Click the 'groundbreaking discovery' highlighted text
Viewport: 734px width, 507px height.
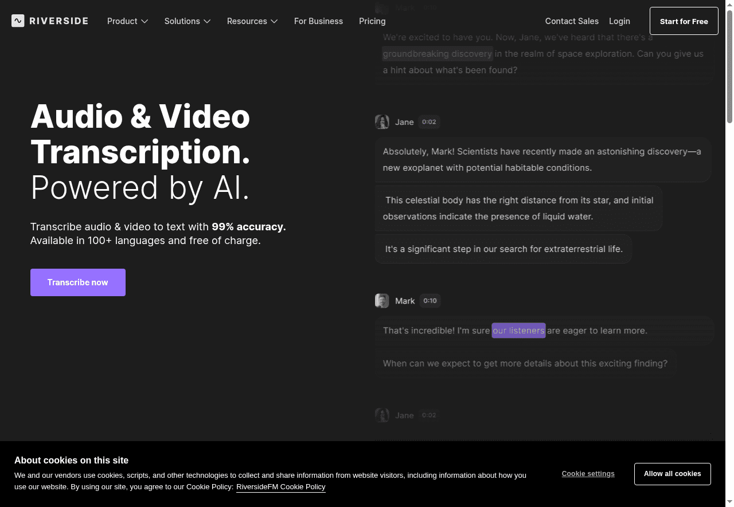pyautogui.click(x=437, y=54)
